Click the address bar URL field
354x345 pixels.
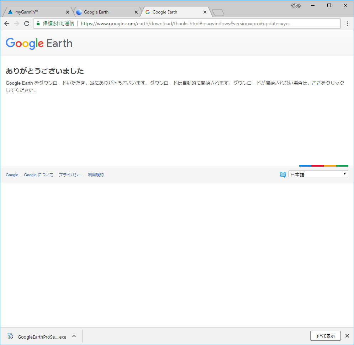pos(187,23)
